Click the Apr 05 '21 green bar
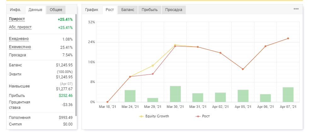 (243, 96)
